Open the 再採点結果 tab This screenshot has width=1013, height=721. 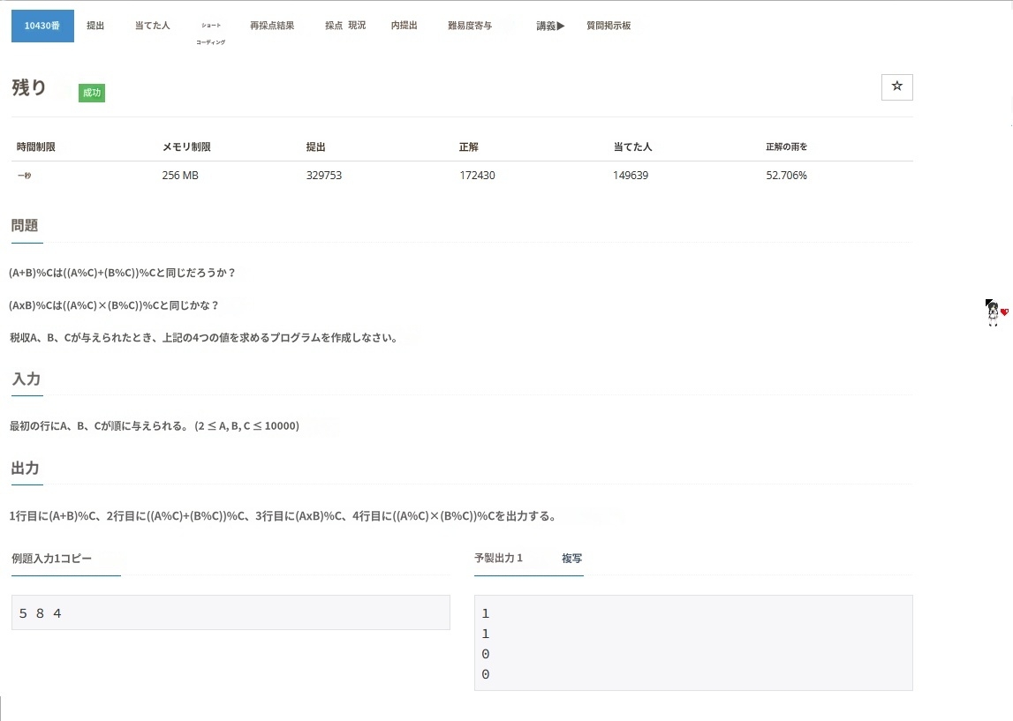point(272,26)
